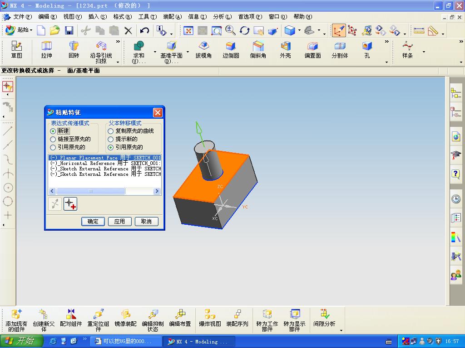
Task: Click the 添加现有的组件 assembly icon
Action: point(16,320)
